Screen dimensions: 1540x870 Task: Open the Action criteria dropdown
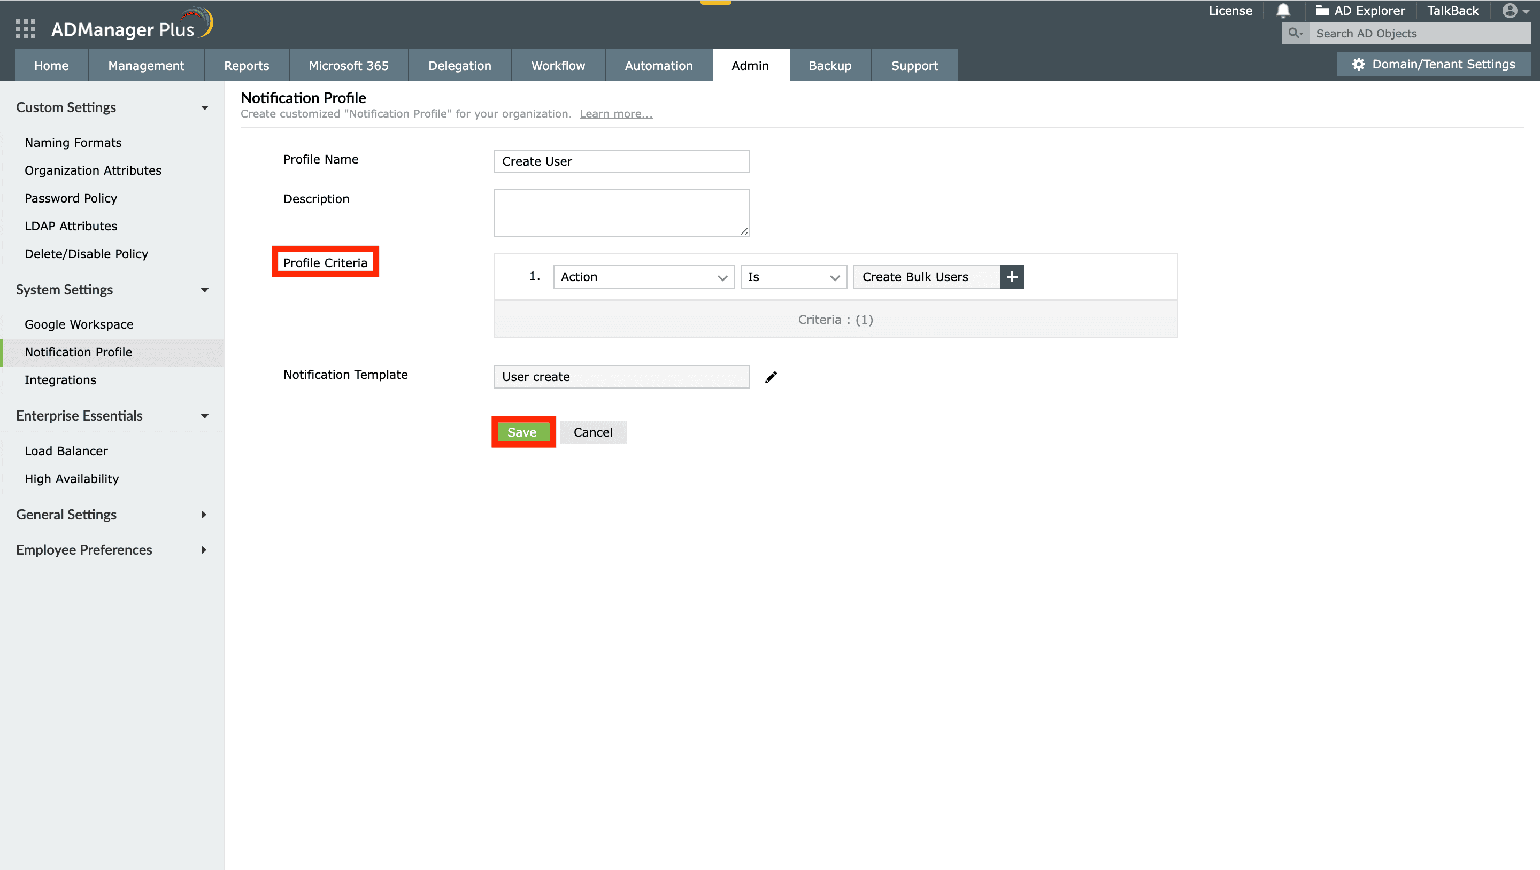643,277
